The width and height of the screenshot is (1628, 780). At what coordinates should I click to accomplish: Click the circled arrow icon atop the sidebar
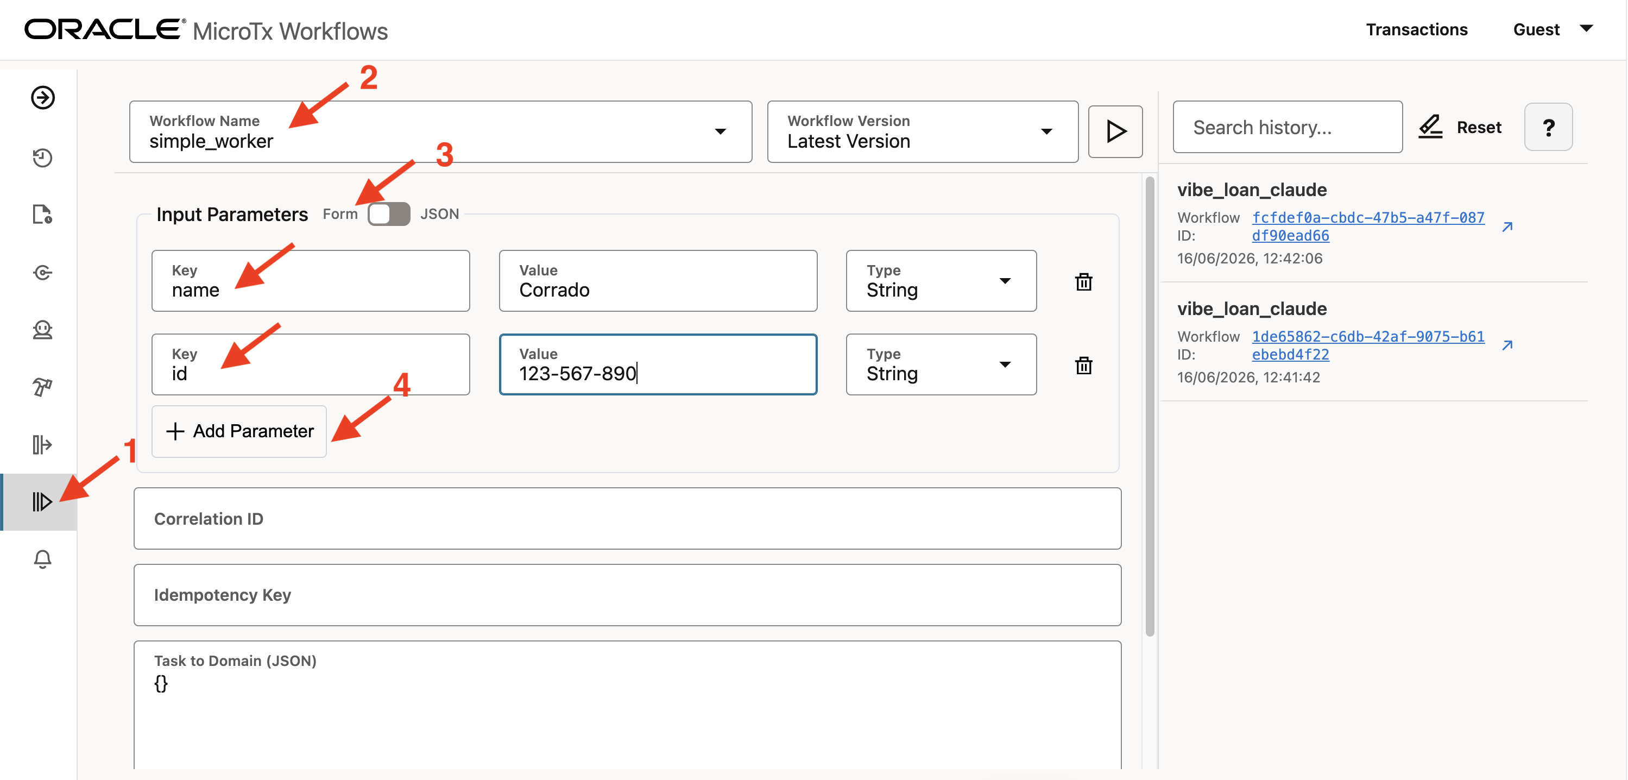42,98
